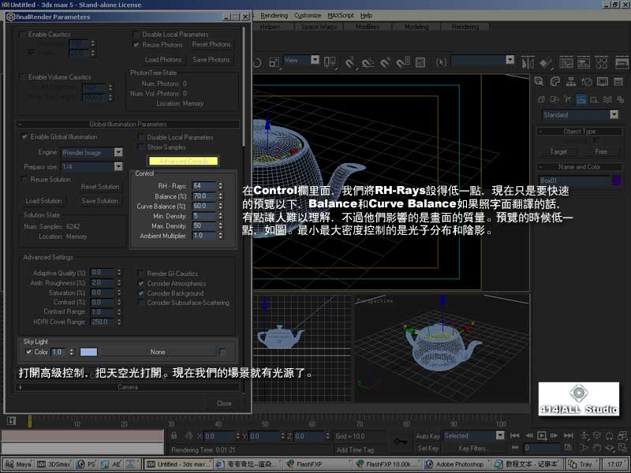Toggle the Angle Snap magnet icon
This screenshot has width=631, height=473.
[367, 62]
